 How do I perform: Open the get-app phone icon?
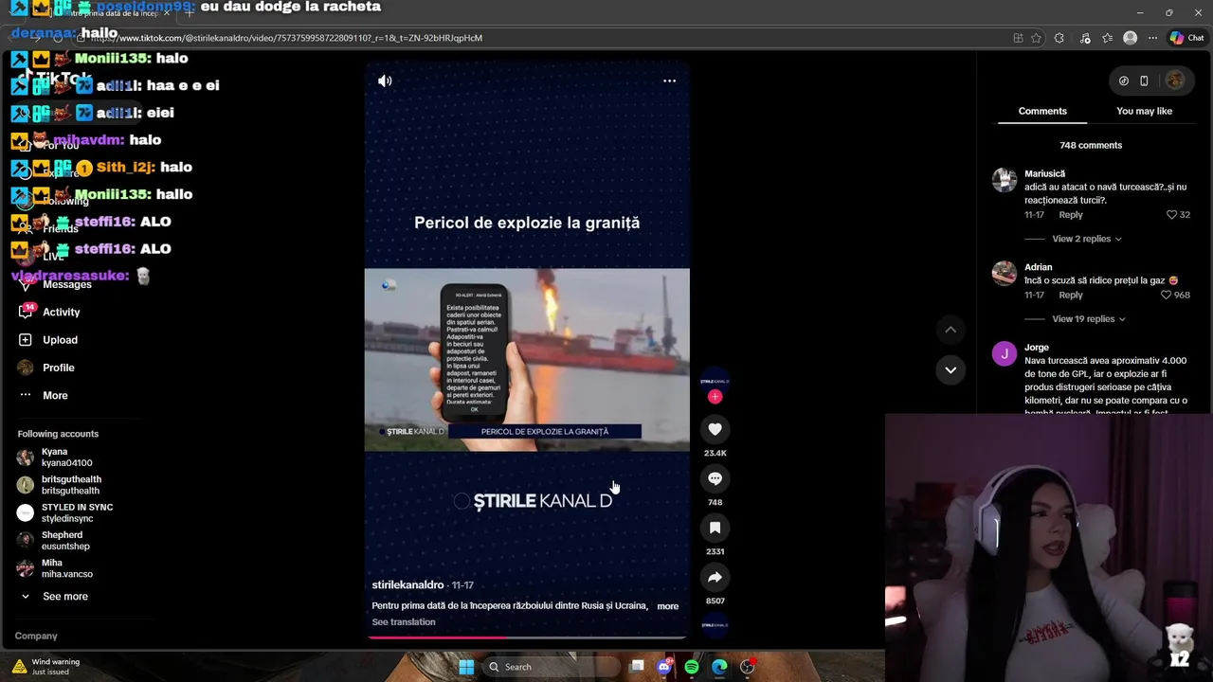[x=1144, y=81]
